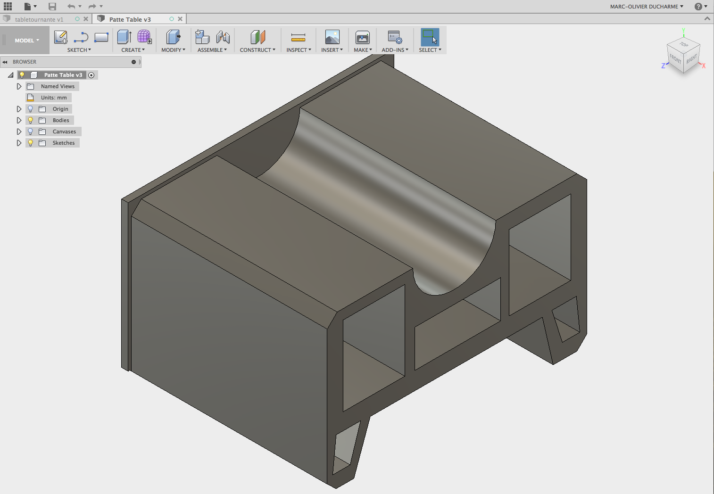Redo the last undone action
714x494 pixels.
[92, 6]
